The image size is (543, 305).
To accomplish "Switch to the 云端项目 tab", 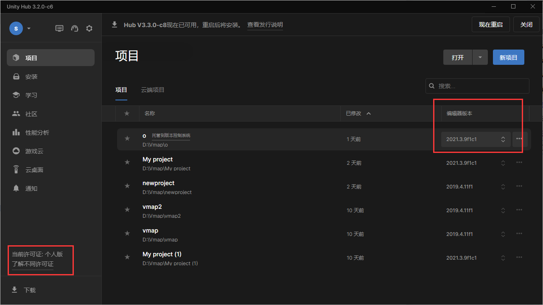I will (153, 90).
